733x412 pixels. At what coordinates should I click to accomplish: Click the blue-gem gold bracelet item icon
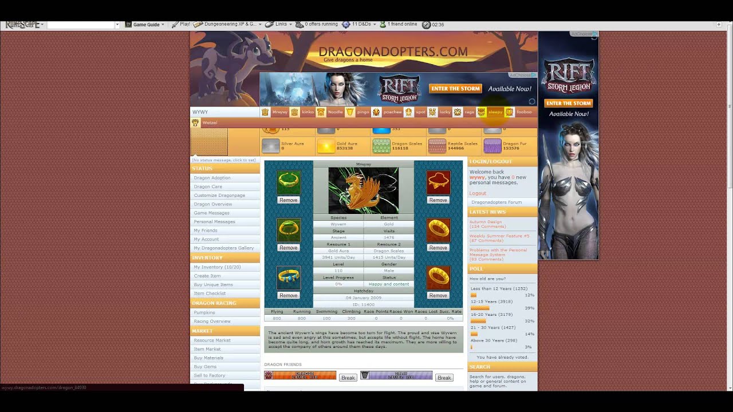pos(289,278)
